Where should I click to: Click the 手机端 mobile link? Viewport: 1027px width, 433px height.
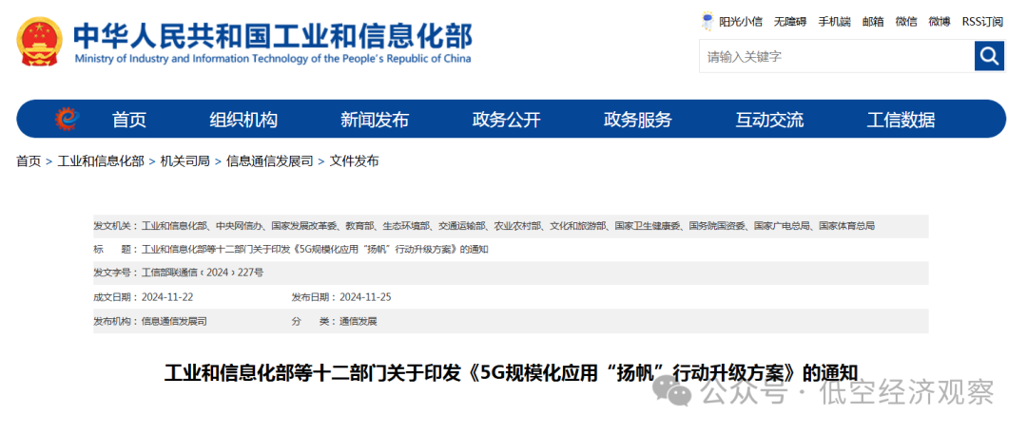(x=835, y=22)
